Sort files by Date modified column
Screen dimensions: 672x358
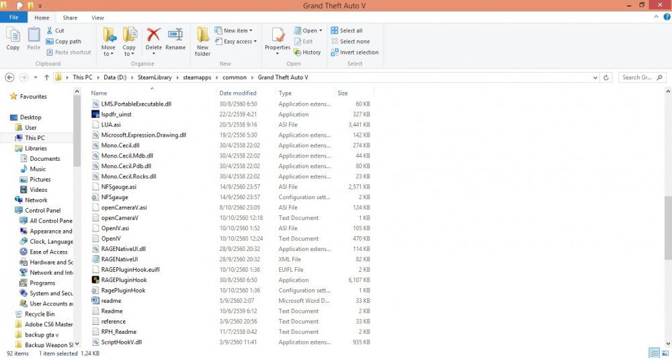point(238,94)
